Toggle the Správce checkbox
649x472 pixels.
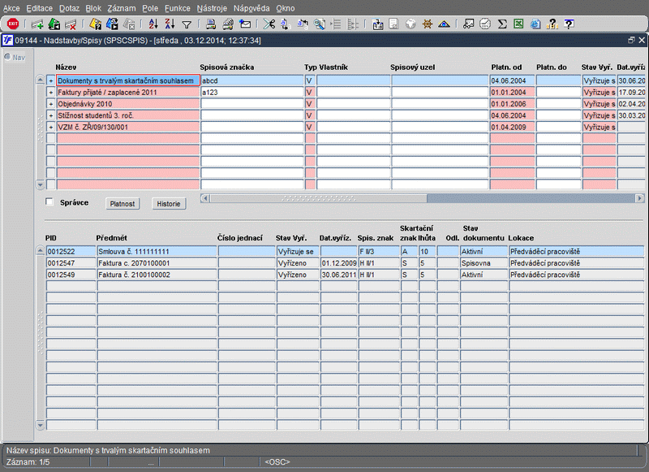[50, 202]
